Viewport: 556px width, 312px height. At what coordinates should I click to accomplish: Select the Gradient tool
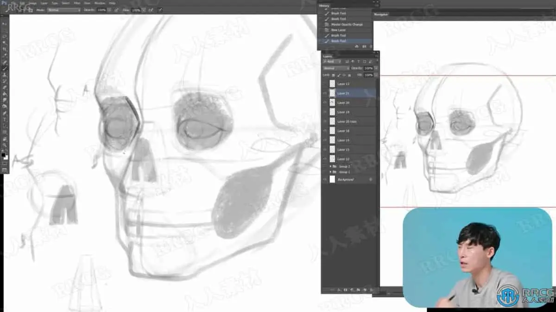pyautogui.click(x=5, y=93)
